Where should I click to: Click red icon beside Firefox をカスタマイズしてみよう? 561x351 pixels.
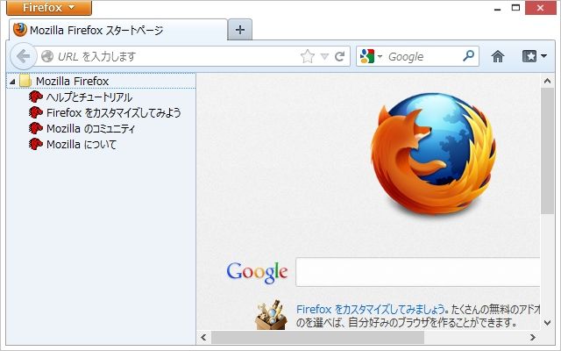point(36,112)
